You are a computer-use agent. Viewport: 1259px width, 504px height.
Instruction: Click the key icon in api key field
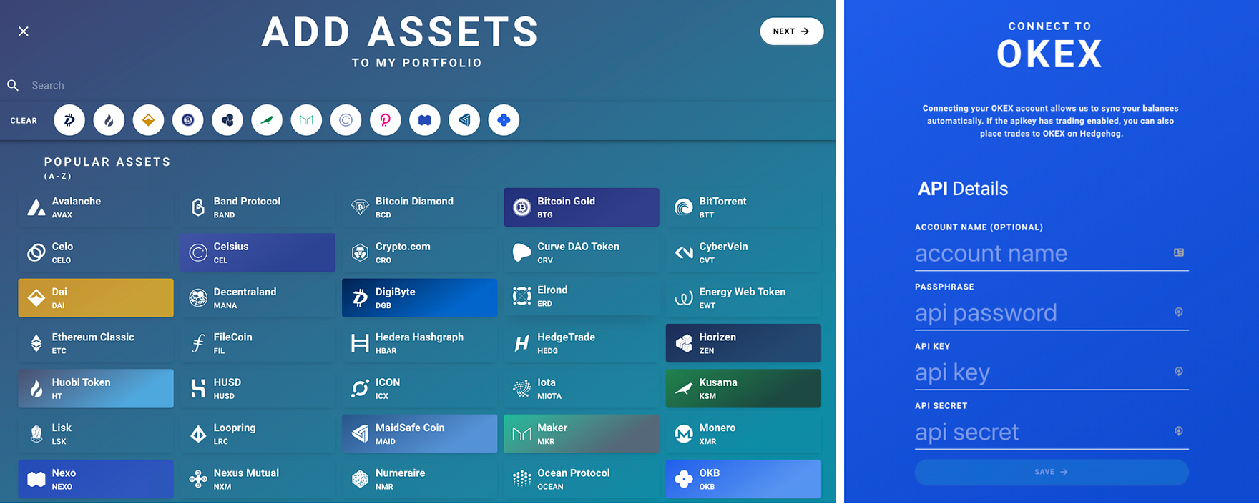pyautogui.click(x=1179, y=371)
